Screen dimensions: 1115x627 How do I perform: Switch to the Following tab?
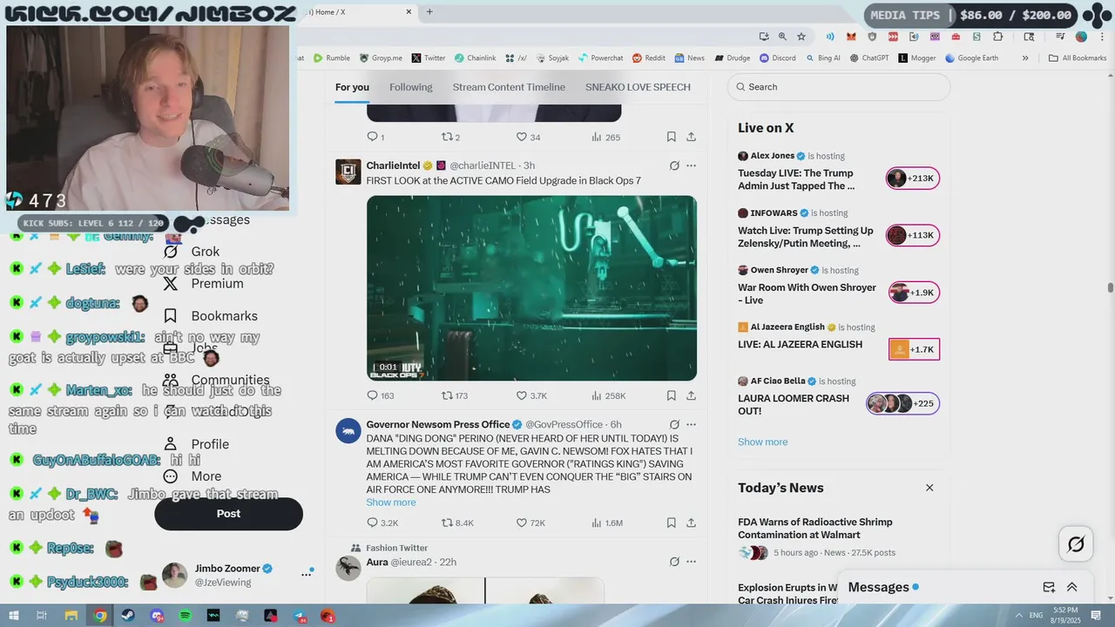click(410, 87)
